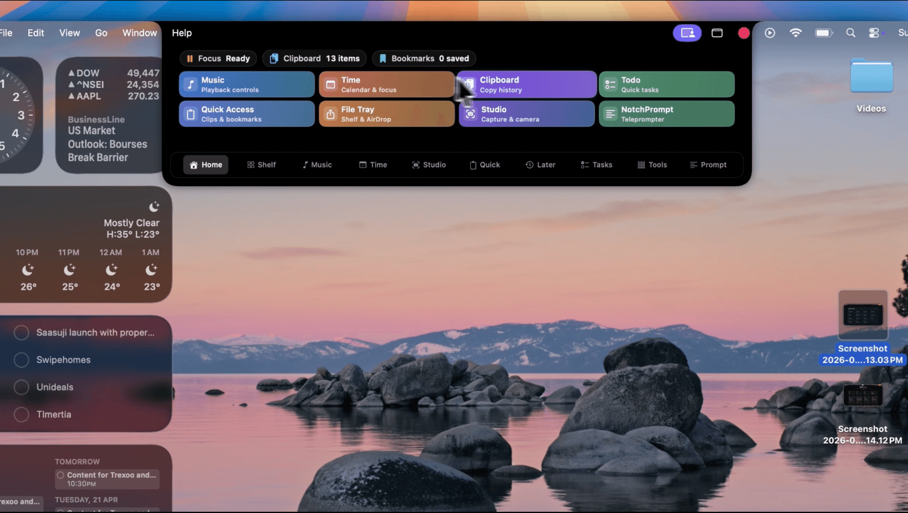Click the Mostly Clear weather summary
The height and width of the screenshot is (513, 908).
click(x=132, y=223)
